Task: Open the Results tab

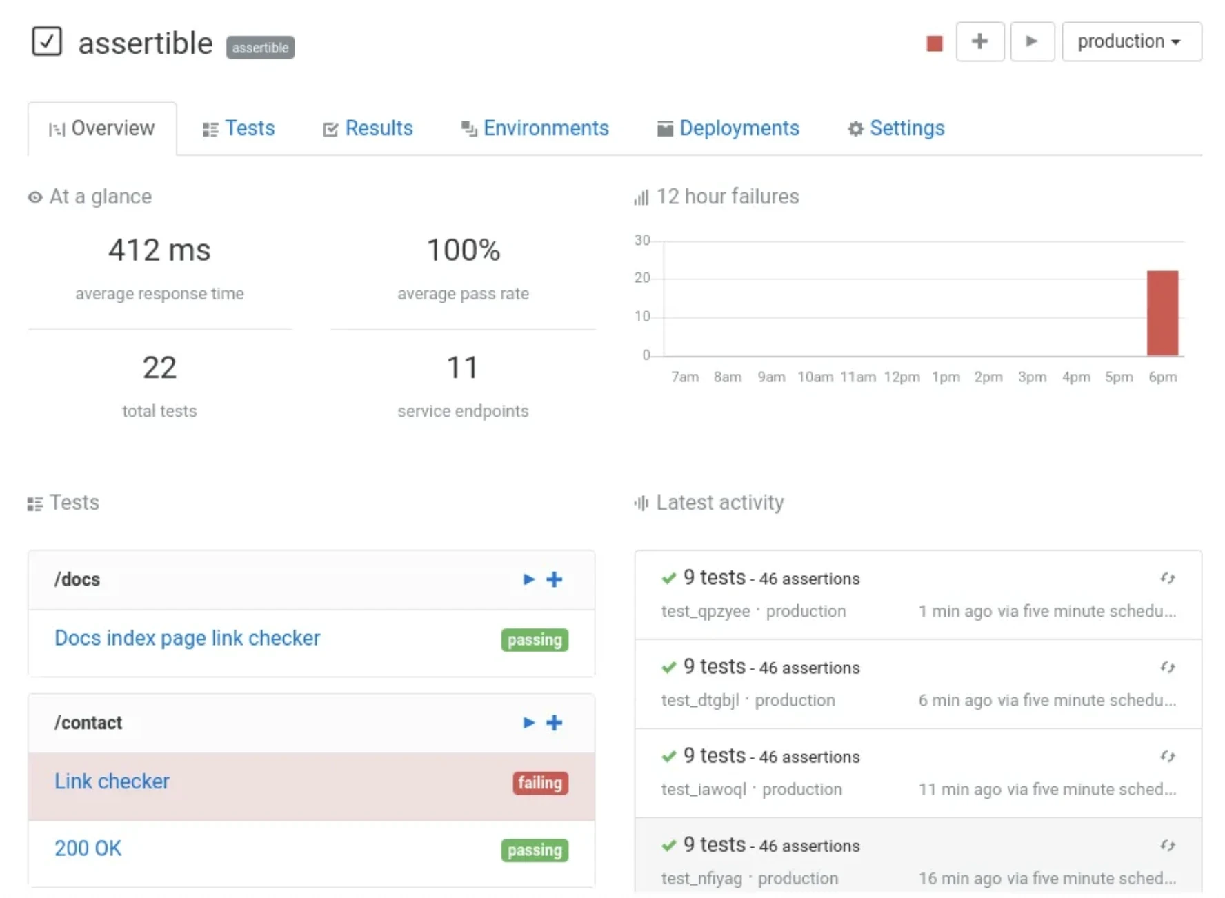Action: 379,128
